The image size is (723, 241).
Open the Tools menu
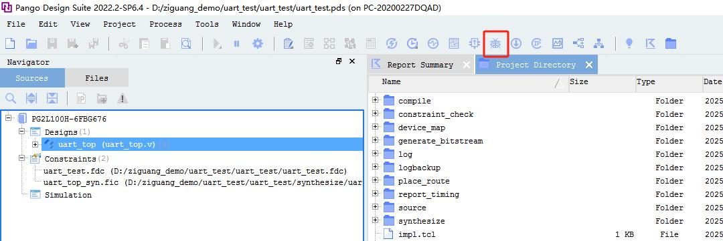tap(207, 24)
